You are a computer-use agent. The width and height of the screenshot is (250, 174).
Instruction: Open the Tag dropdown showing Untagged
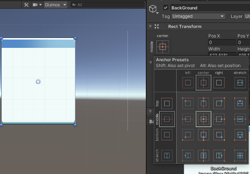(198, 16)
